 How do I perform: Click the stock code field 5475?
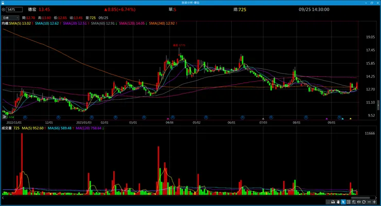point(14,10)
